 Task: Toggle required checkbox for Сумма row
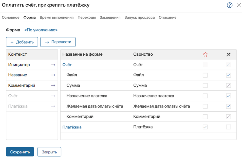(205, 85)
